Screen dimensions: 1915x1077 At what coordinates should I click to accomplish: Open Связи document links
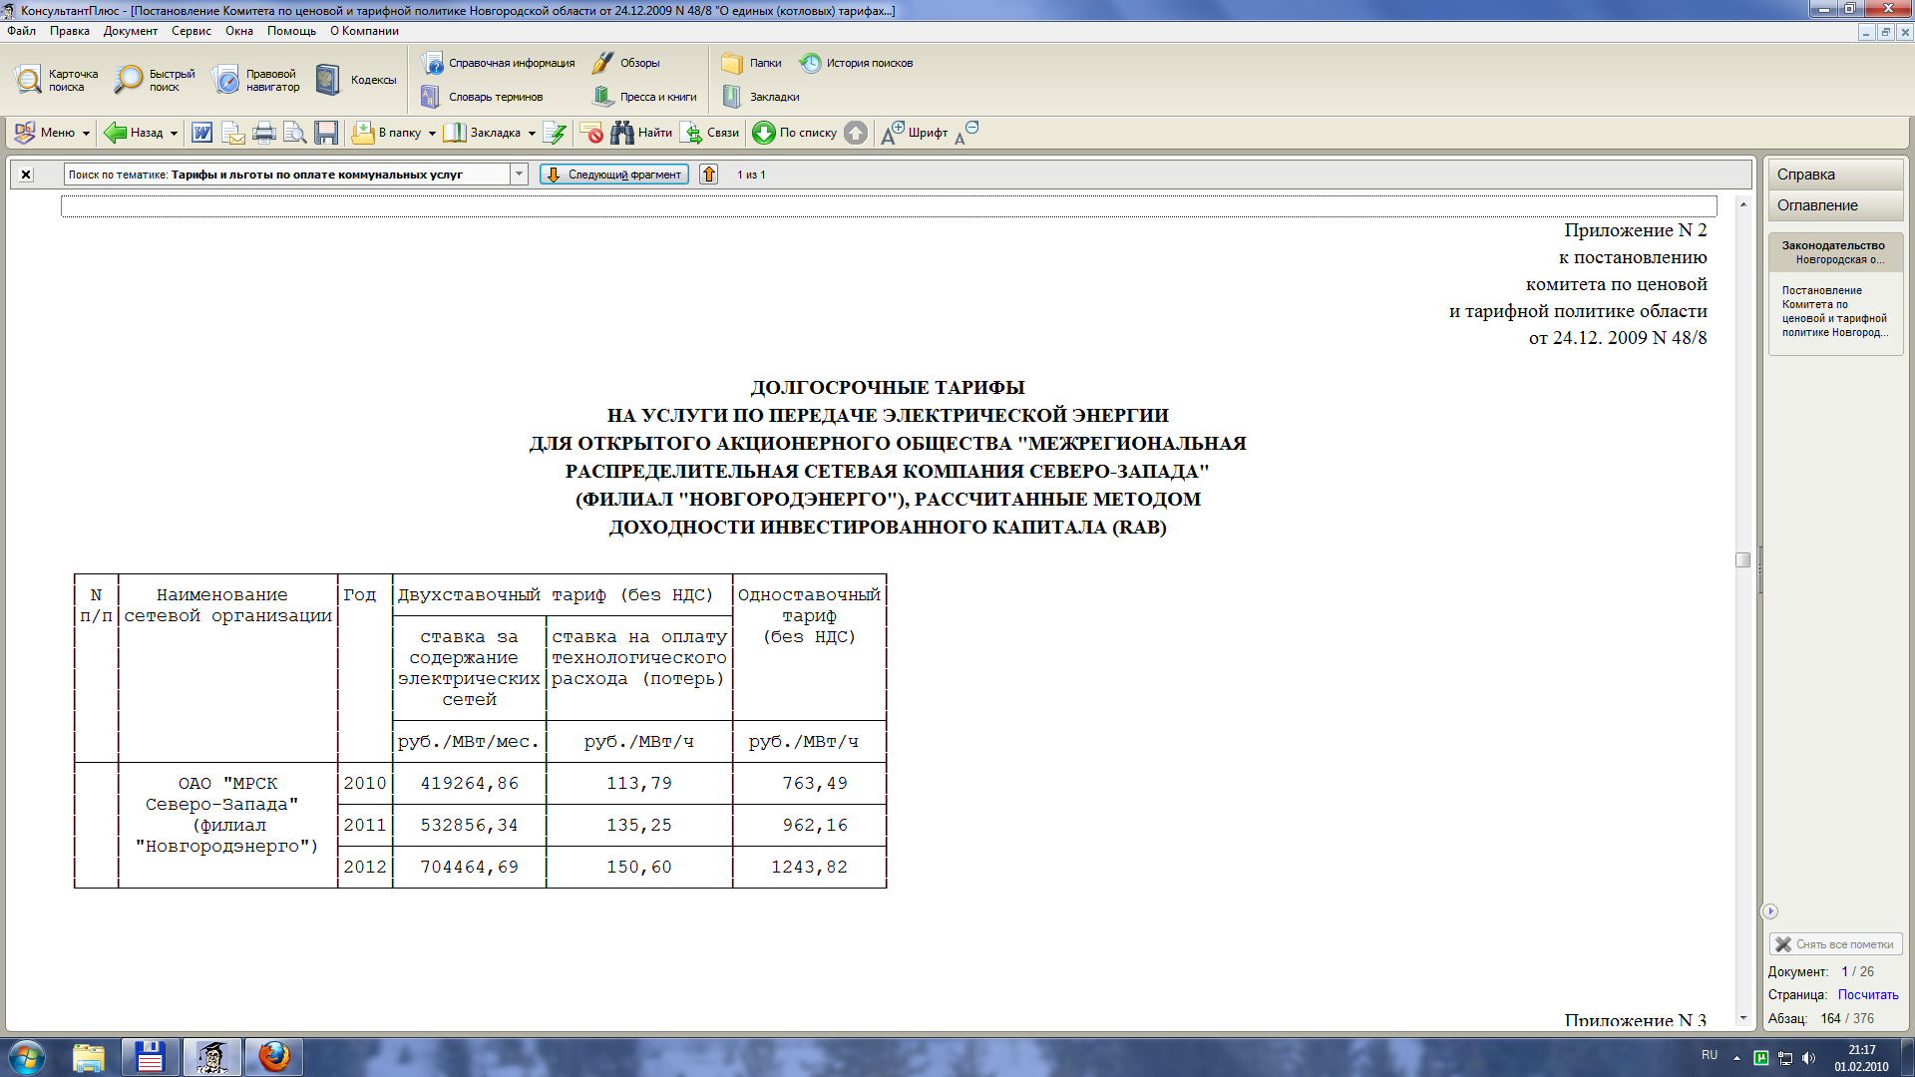click(709, 133)
